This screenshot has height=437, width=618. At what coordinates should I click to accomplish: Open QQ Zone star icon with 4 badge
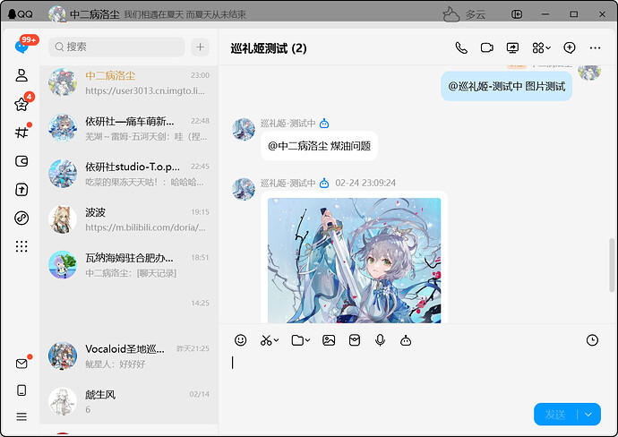click(x=21, y=104)
